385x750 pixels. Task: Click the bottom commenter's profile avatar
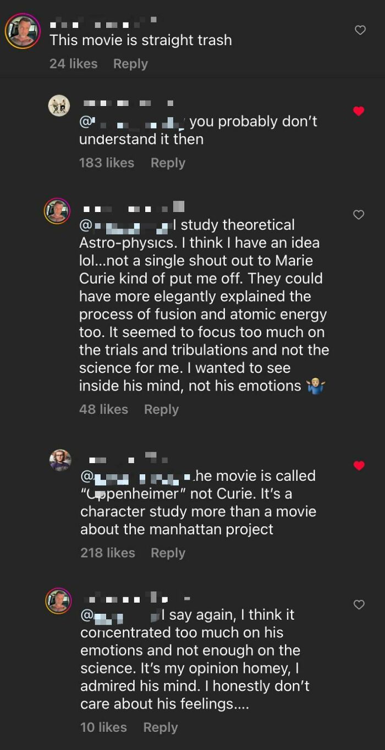click(58, 599)
